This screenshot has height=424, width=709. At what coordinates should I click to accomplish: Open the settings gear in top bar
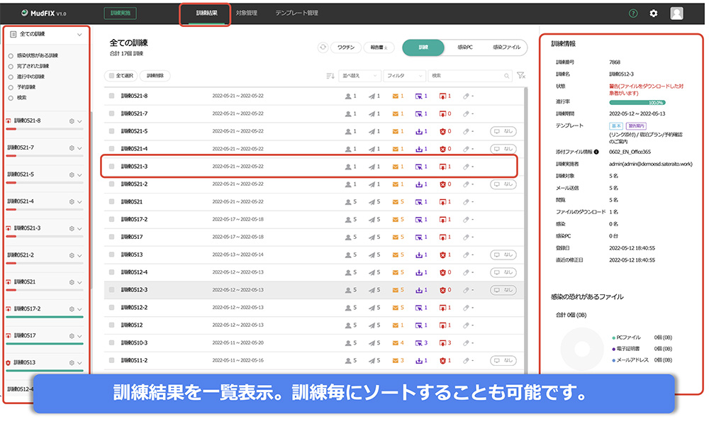[654, 13]
